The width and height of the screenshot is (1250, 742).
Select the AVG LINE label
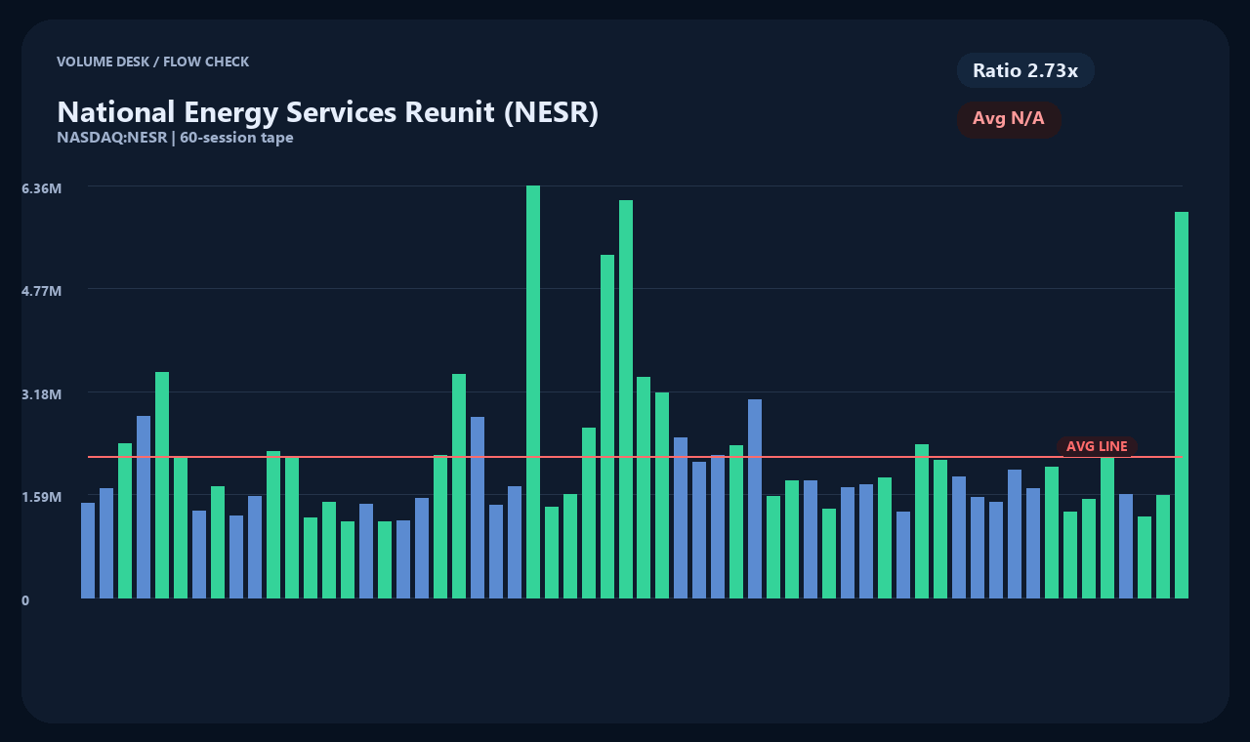(x=1097, y=446)
